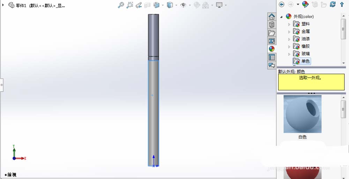The image size is (349, 179).
Task: Click the task pane Forward arrow
Action: tap(291, 4)
